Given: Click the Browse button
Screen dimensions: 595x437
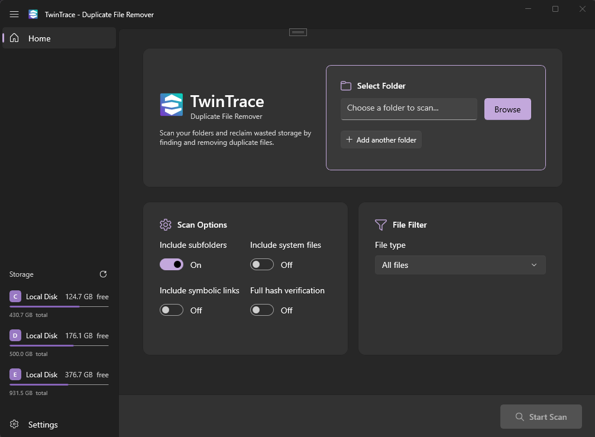Looking at the screenshot, I should 507,109.
